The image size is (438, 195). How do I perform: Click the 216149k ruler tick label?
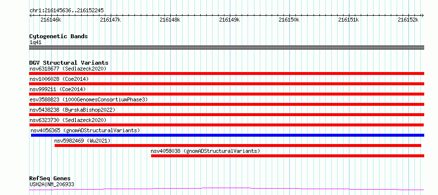point(230,20)
